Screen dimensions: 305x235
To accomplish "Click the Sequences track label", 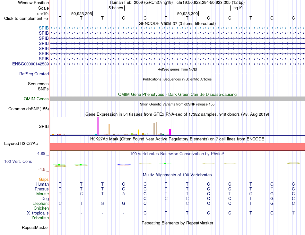I will tap(38, 84).
